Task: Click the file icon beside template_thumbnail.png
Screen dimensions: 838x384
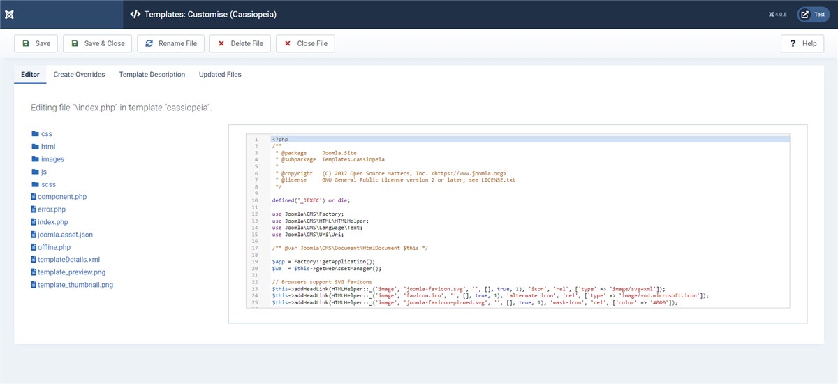Action: click(x=34, y=285)
